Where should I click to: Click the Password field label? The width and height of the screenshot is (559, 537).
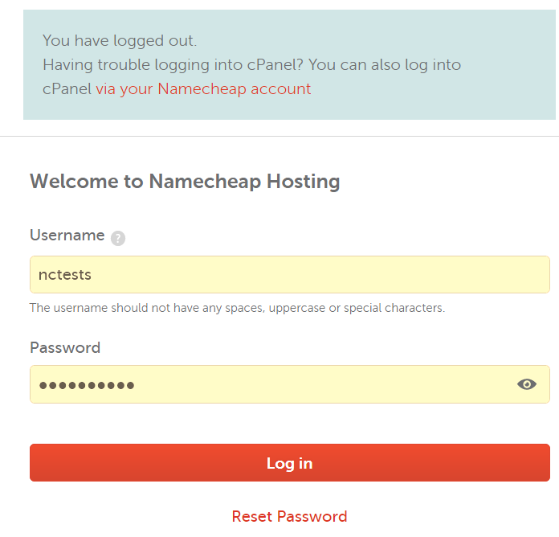65,347
